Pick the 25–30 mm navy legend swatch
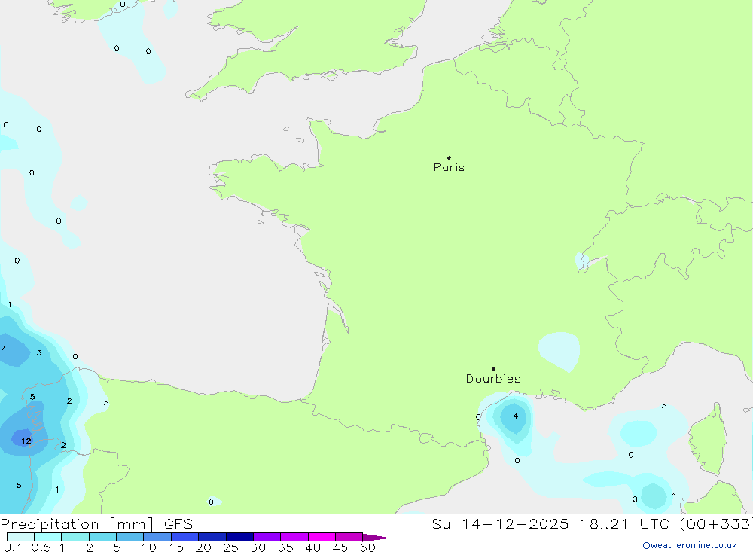753x552 pixels. (239, 537)
